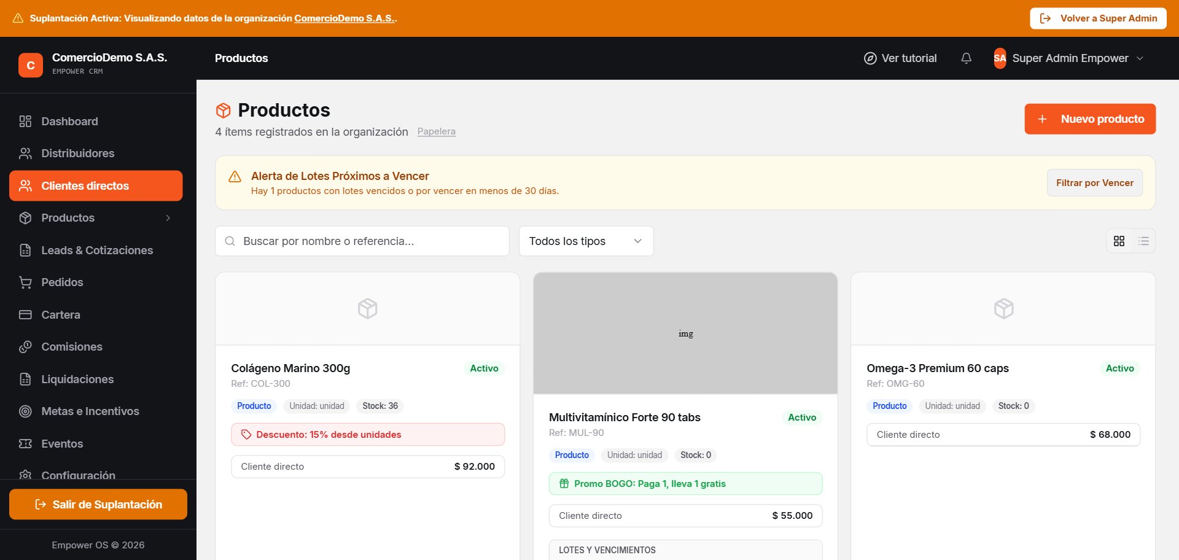Click the Ver tutorial compass icon
This screenshot has width=1179, height=560.
point(870,58)
